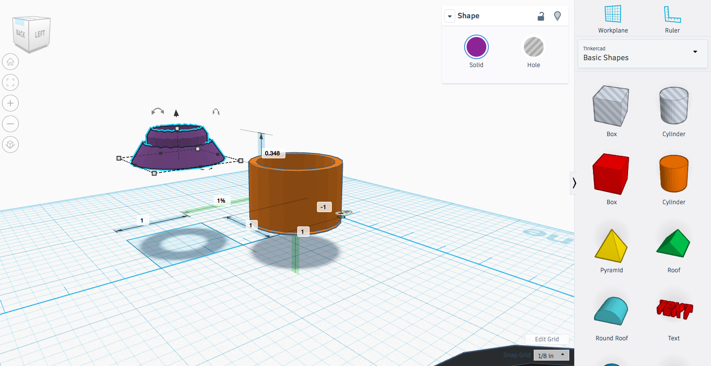This screenshot has width=711, height=366.
Task: Select the orange Cylinder shape
Action: click(x=674, y=174)
